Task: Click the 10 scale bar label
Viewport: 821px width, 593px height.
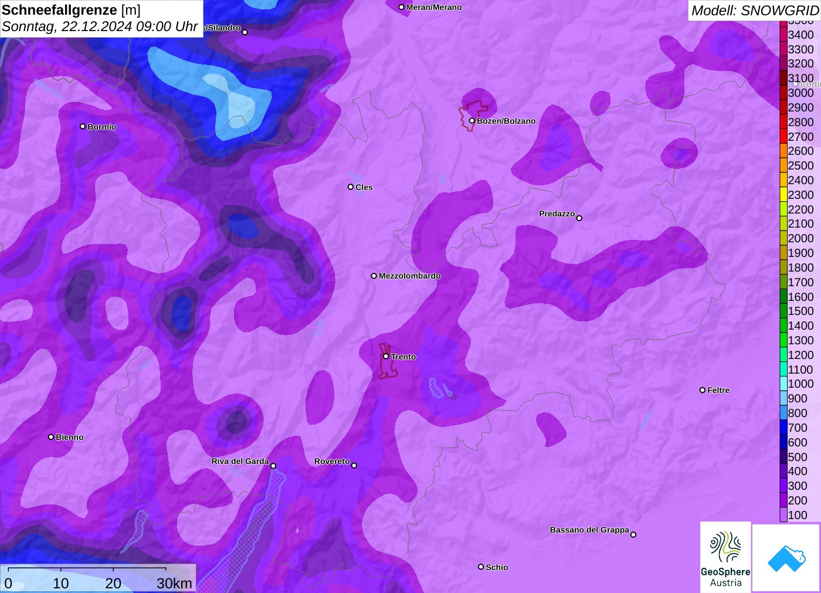Action: click(x=61, y=583)
